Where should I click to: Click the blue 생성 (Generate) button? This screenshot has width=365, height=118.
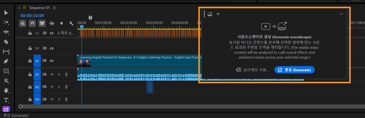click(294, 70)
